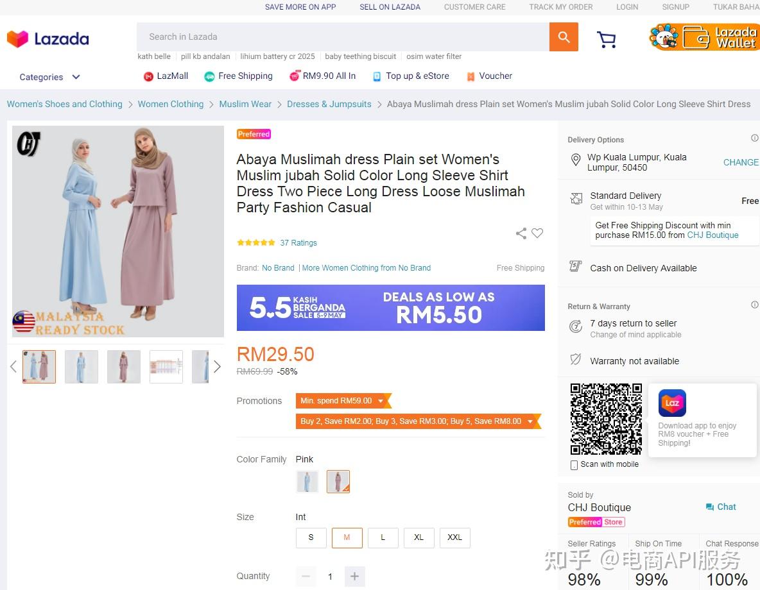The width and height of the screenshot is (760, 590).
Task: Expand the Categories dropdown
Action: tap(50, 77)
